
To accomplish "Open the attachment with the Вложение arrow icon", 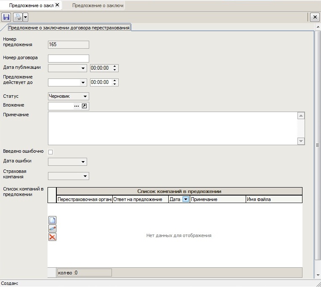I will coord(85,106).
